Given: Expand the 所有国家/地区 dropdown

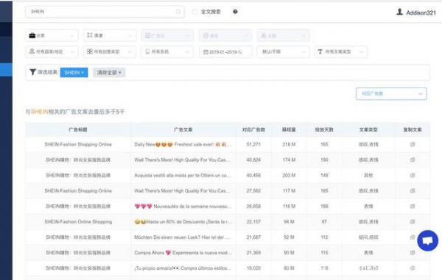Looking at the screenshot, I should coord(52,51).
